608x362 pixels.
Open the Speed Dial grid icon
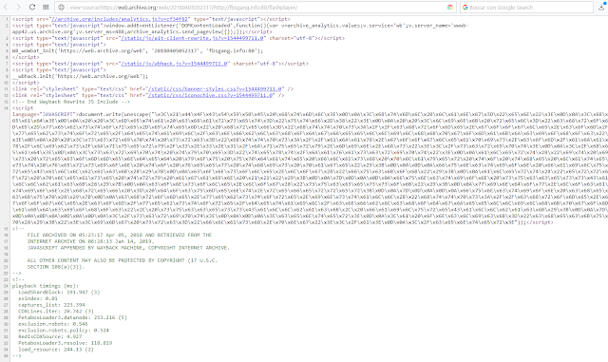[x=46, y=7]
